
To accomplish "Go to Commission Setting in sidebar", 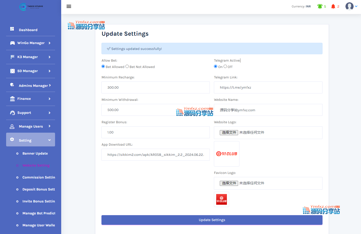I will pos(38,177).
